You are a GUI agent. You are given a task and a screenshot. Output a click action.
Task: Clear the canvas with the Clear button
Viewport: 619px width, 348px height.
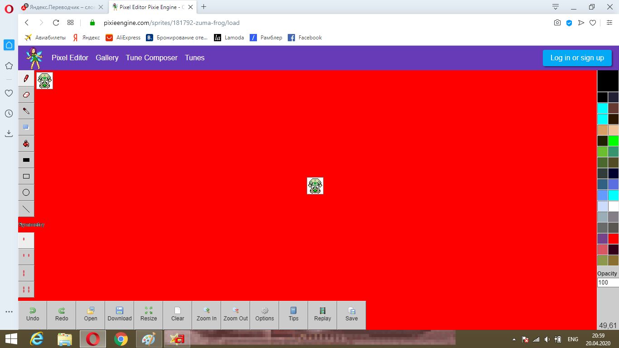coord(178,315)
